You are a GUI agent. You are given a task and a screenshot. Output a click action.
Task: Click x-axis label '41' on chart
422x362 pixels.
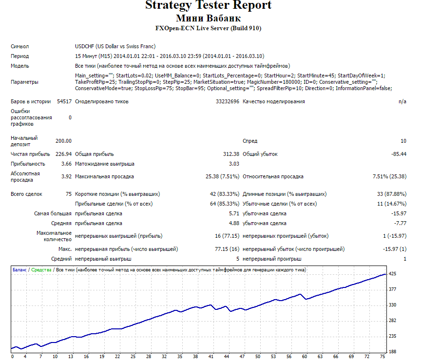[211, 356]
